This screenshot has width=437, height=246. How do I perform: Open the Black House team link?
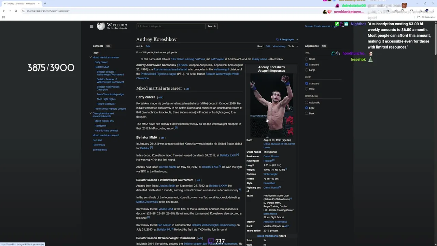[x=270, y=214]
